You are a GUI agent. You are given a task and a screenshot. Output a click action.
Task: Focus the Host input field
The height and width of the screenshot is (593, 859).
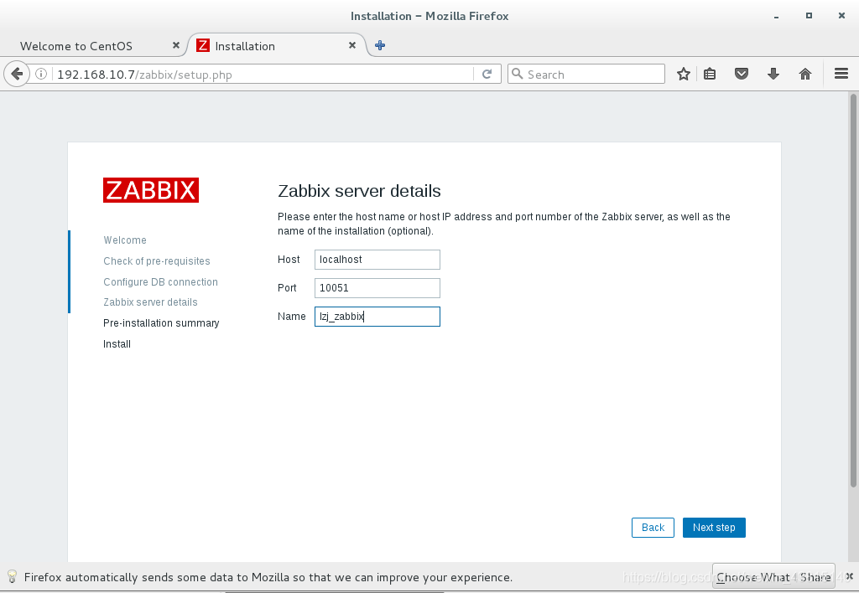pos(377,260)
